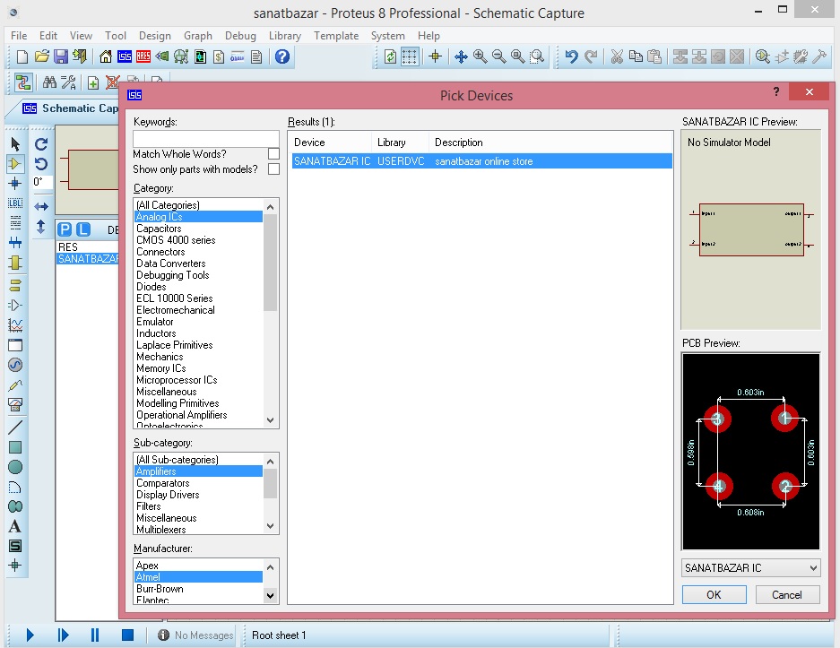Open the File menu
The image size is (840, 648).
click(x=19, y=35)
